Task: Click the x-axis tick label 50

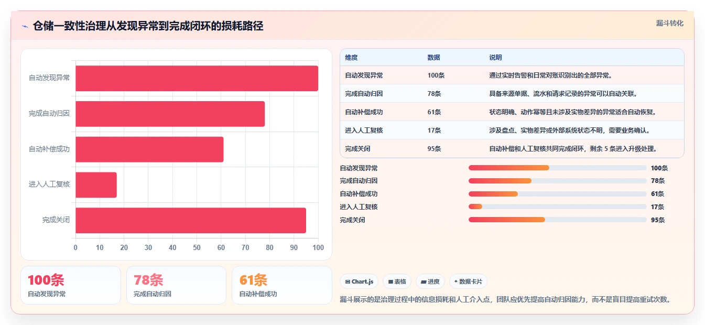Action: pos(197,247)
